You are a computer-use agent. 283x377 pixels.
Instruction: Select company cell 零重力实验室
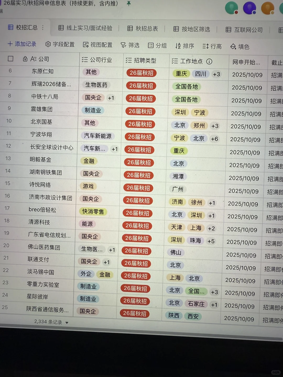click(x=43, y=284)
